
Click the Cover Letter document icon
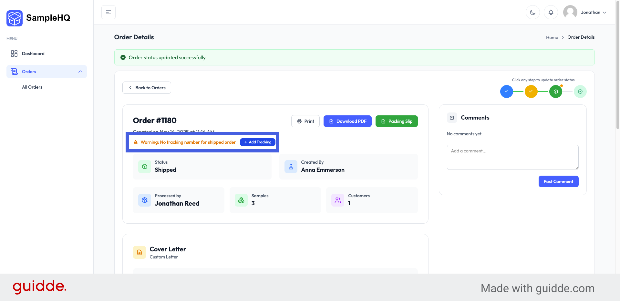tap(139, 252)
